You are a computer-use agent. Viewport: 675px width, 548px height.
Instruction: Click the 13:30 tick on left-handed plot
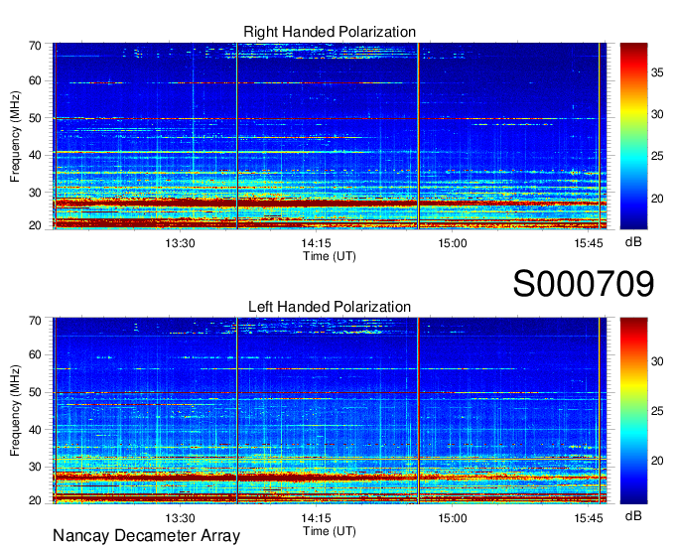180,518
